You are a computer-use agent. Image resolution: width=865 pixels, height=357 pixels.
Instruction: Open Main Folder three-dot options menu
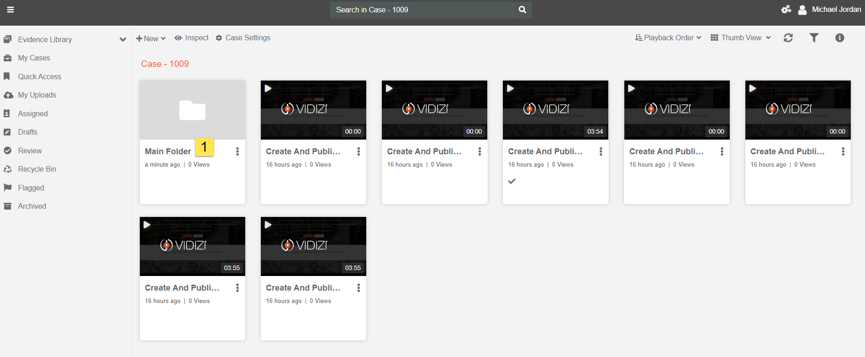[237, 151]
